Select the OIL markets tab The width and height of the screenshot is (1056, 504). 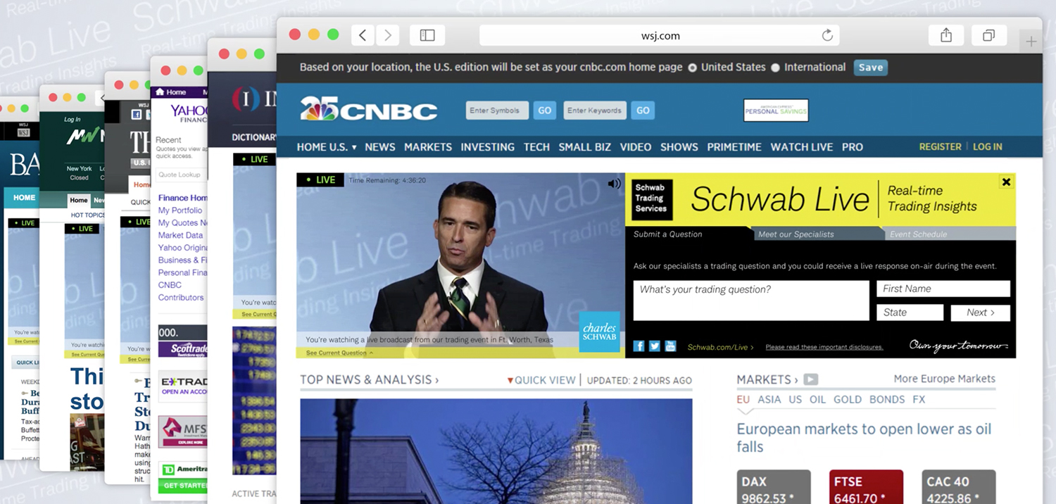(x=817, y=399)
